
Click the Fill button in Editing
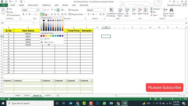tap(153, 12)
